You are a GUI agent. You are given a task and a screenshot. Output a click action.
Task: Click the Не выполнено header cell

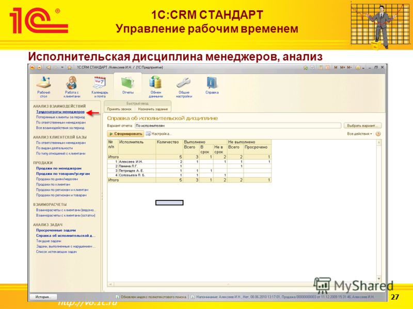point(249,142)
